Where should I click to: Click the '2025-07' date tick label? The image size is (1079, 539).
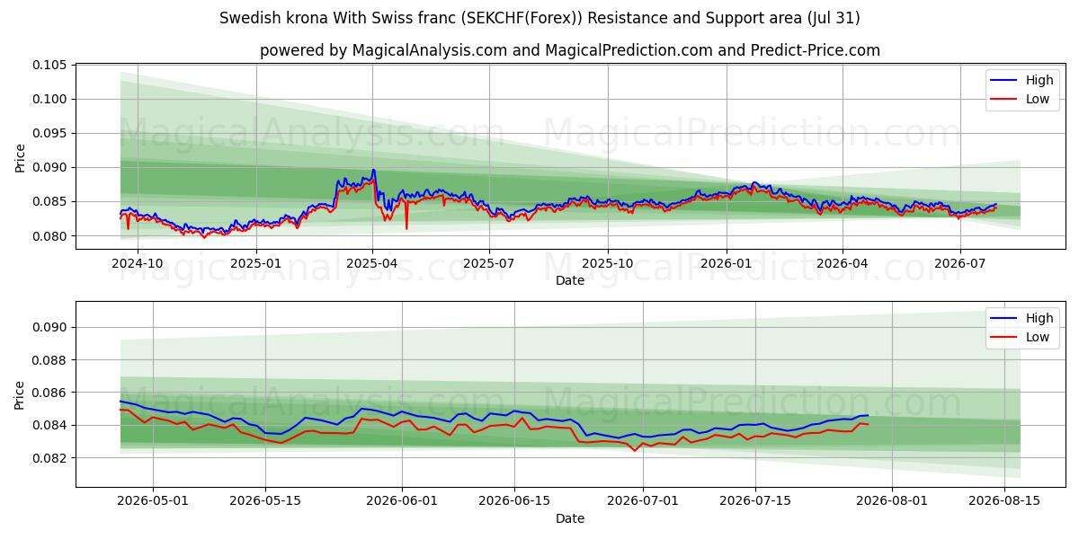489,263
